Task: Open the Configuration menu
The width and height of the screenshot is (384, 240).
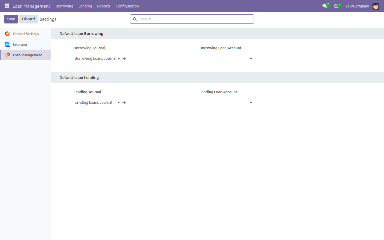Action: 127,6
